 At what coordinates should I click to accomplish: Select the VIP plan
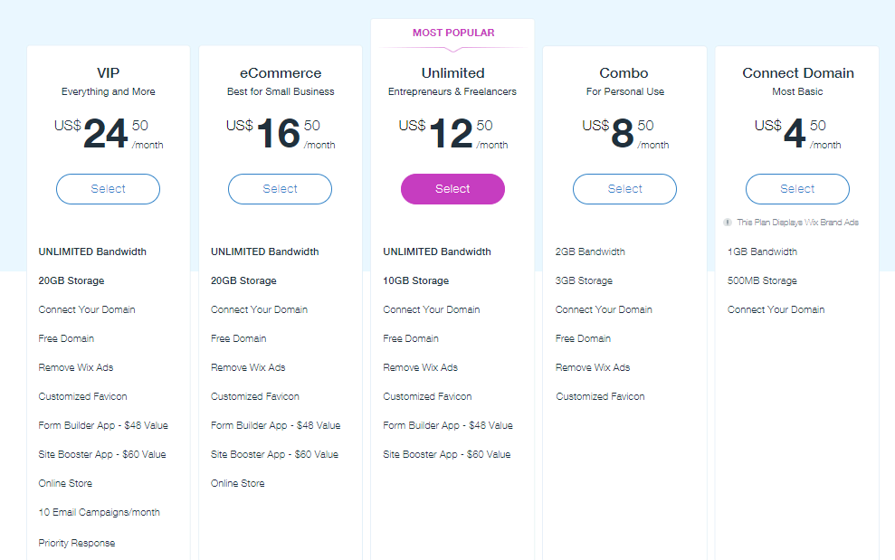click(108, 189)
